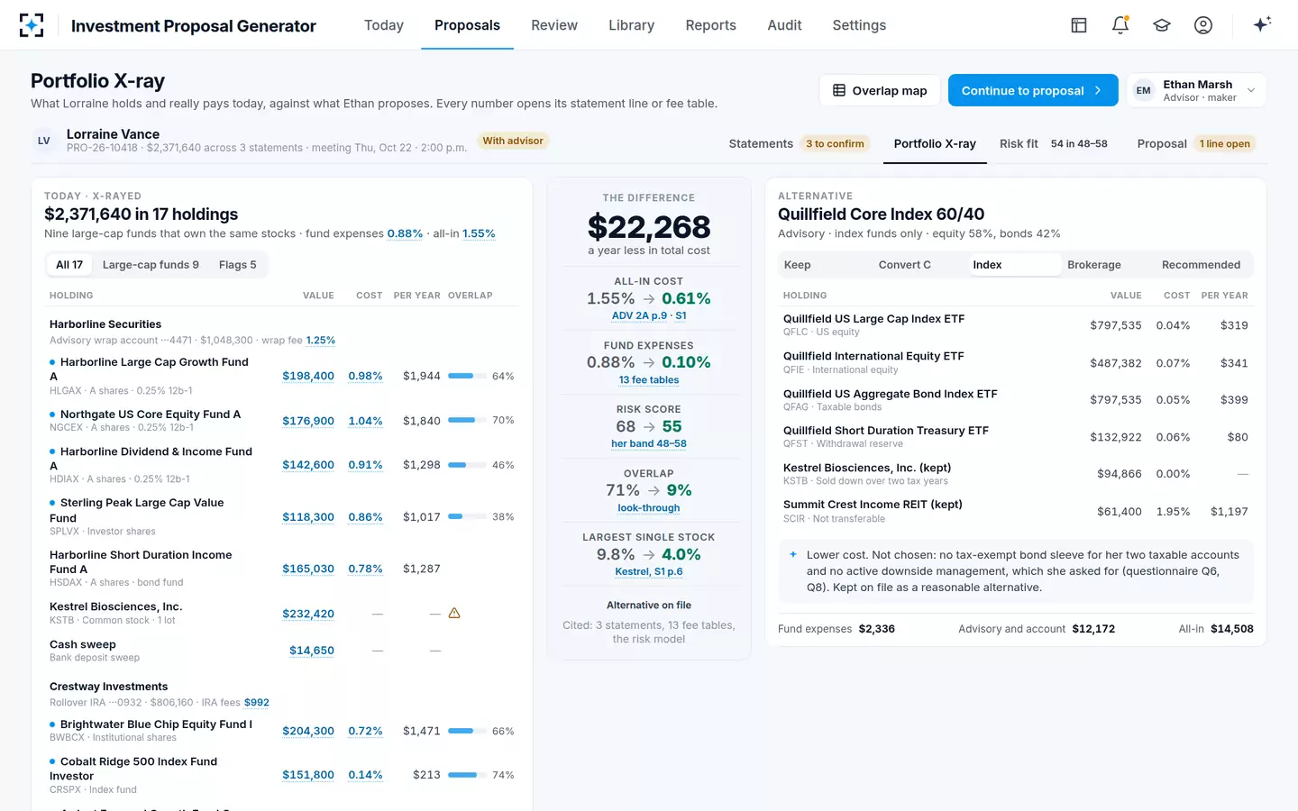Open the Overlap map view
This screenshot has height=811, width=1298.
tap(880, 90)
